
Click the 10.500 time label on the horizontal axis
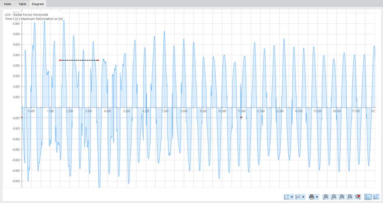(x=222, y=111)
